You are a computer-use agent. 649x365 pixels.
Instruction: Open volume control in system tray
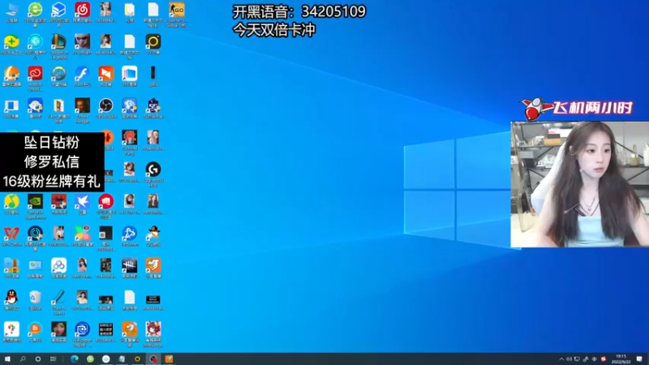pyautogui.click(x=569, y=359)
